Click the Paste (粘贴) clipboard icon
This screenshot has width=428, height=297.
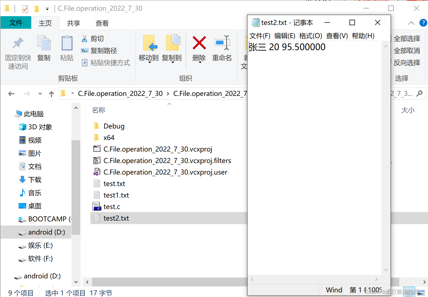click(67, 43)
